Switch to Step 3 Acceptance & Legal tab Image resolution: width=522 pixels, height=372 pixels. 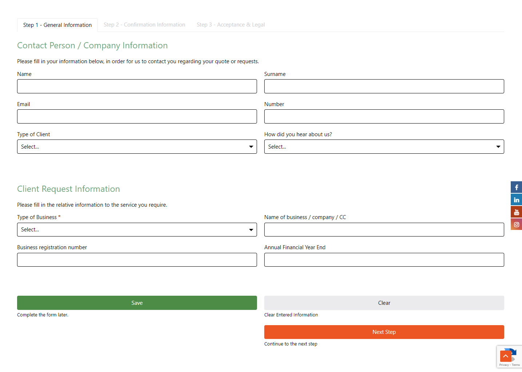[230, 25]
